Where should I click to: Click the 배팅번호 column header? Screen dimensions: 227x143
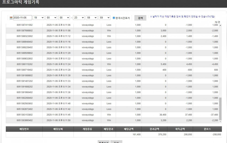pyautogui.click(x=24, y=129)
